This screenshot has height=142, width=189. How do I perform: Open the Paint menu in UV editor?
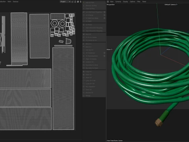(9, 2)
